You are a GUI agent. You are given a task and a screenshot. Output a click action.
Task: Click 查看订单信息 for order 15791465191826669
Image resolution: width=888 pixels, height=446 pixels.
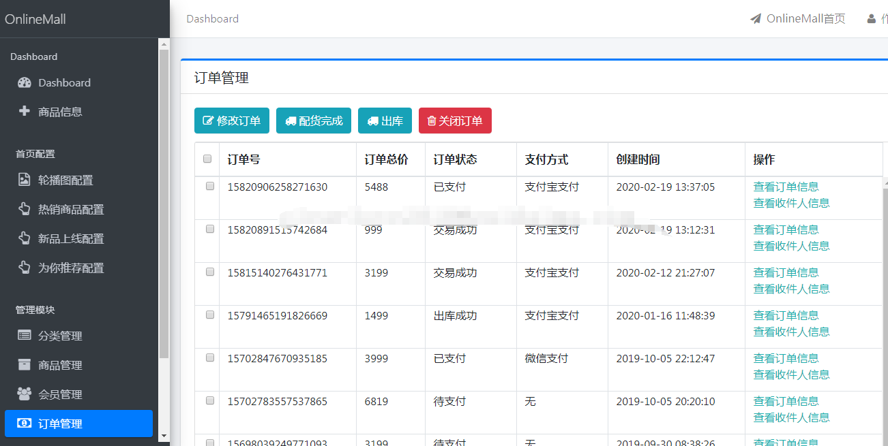pos(786,315)
